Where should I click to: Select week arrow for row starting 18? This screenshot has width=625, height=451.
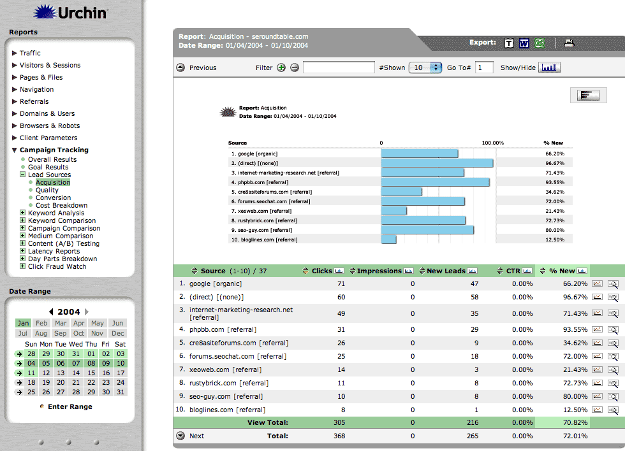18,383
